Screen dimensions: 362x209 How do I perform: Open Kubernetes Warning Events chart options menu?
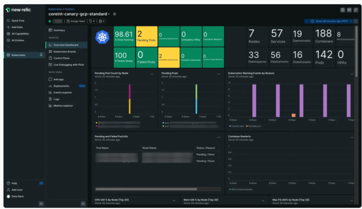point(352,74)
